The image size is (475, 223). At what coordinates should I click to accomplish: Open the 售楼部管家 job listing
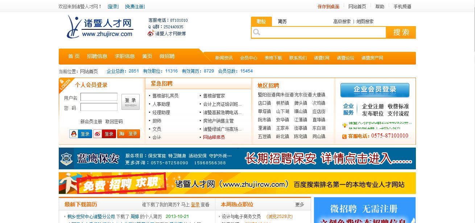[214, 96]
